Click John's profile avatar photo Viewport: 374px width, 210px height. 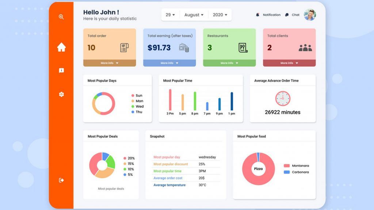click(310, 15)
